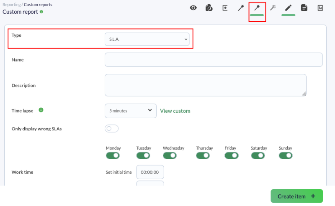Select the pin-shaped item editor icon
Screen dimensions: 335x206
257,8
